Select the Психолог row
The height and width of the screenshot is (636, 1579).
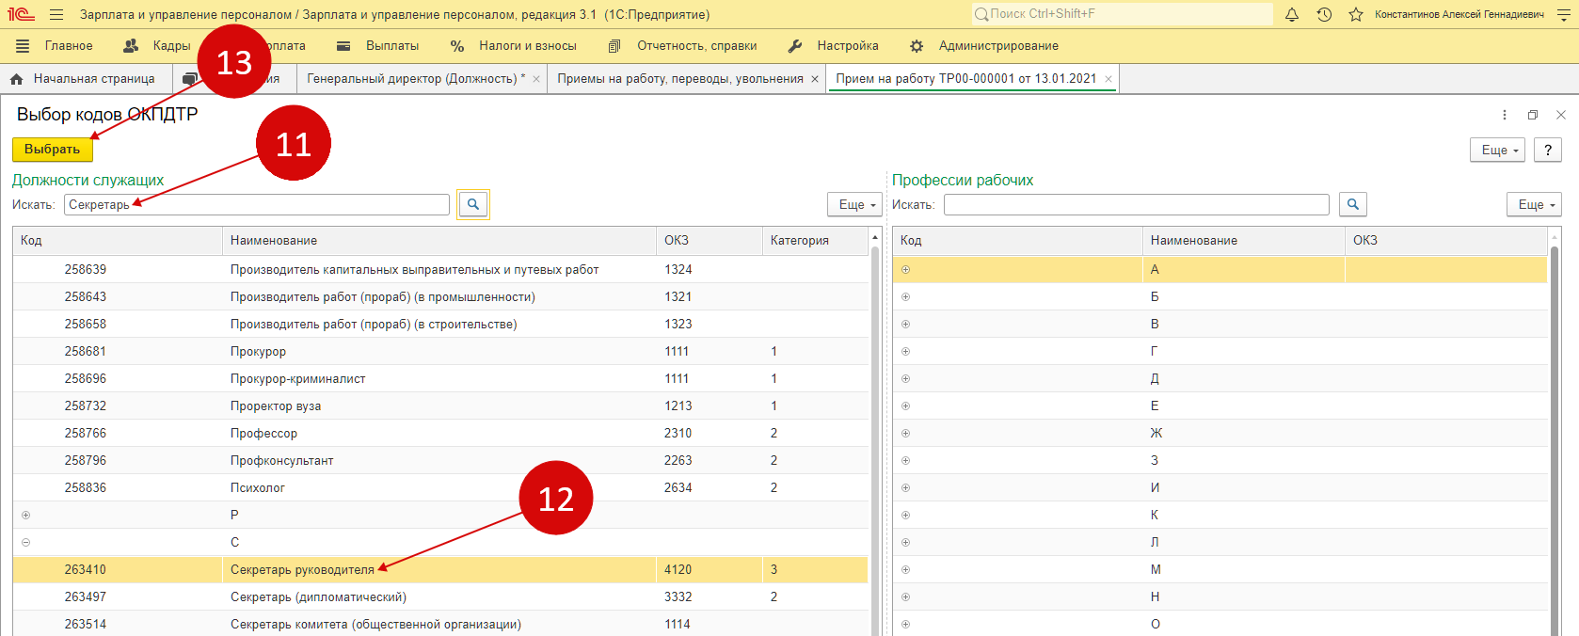click(440, 487)
